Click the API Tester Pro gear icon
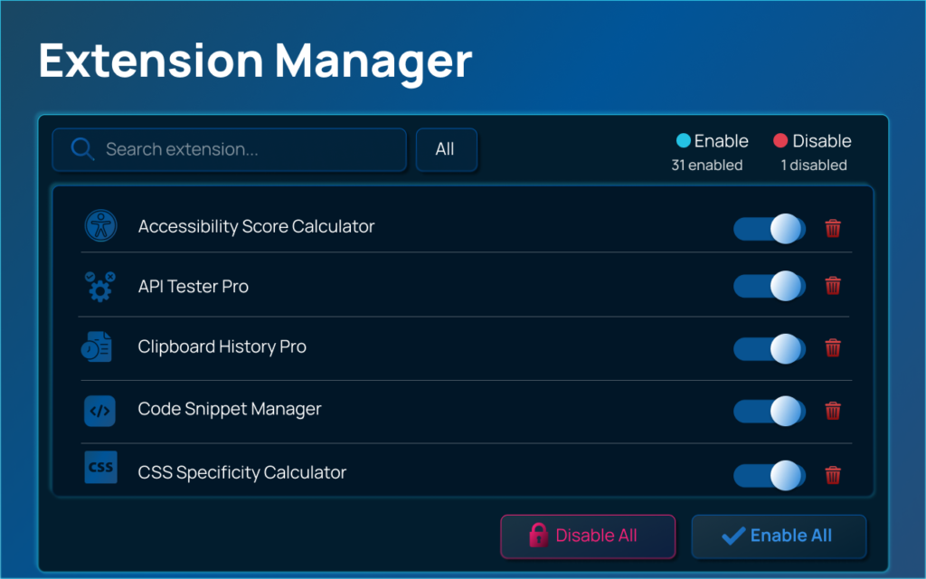This screenshot has width=926, height=579. pyautogui.click(x=99, y=286)
